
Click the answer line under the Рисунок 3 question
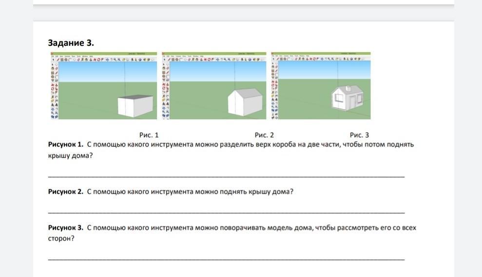pos(226,259)
